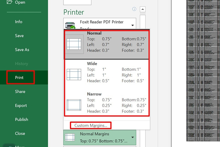The width and height of the screenshot is (220, 147).
Task: Click the Foxit Reader printer icon
Action: pos(70,24)
